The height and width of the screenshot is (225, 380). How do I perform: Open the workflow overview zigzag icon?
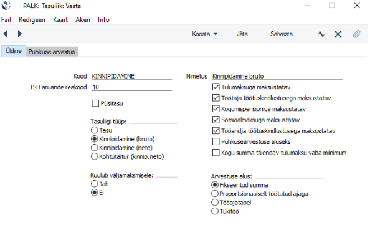pyautogui.click(x=321, y=34)
